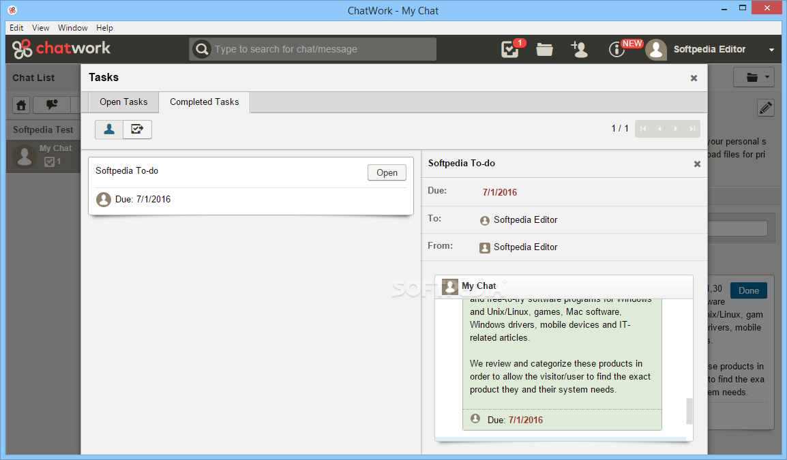Close the Tasks dialog
Image resolution: width=787 pixels, height=460 pixels.
click(694, 78)
